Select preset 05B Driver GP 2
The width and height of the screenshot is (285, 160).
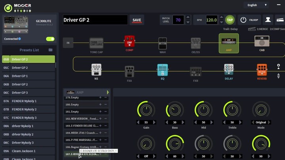[28, 59]
